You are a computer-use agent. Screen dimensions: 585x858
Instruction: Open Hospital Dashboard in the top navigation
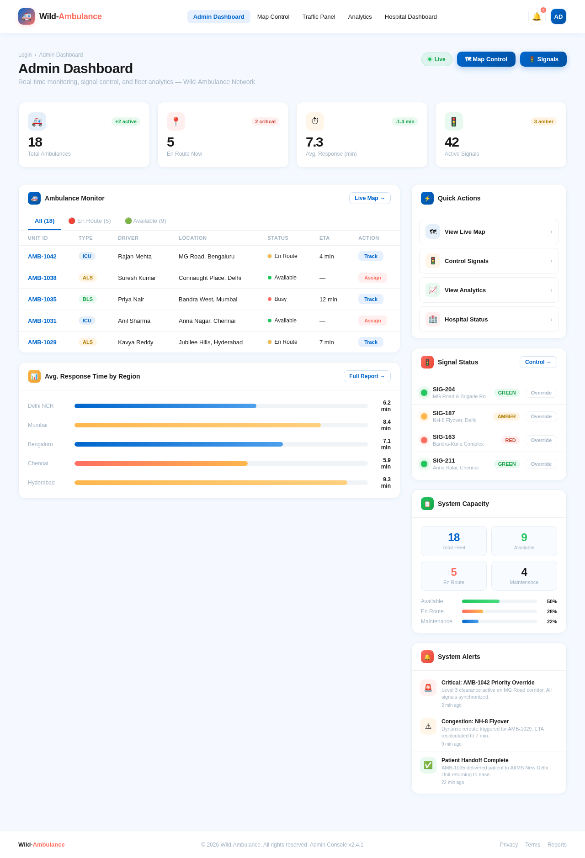tap(411, 17)
